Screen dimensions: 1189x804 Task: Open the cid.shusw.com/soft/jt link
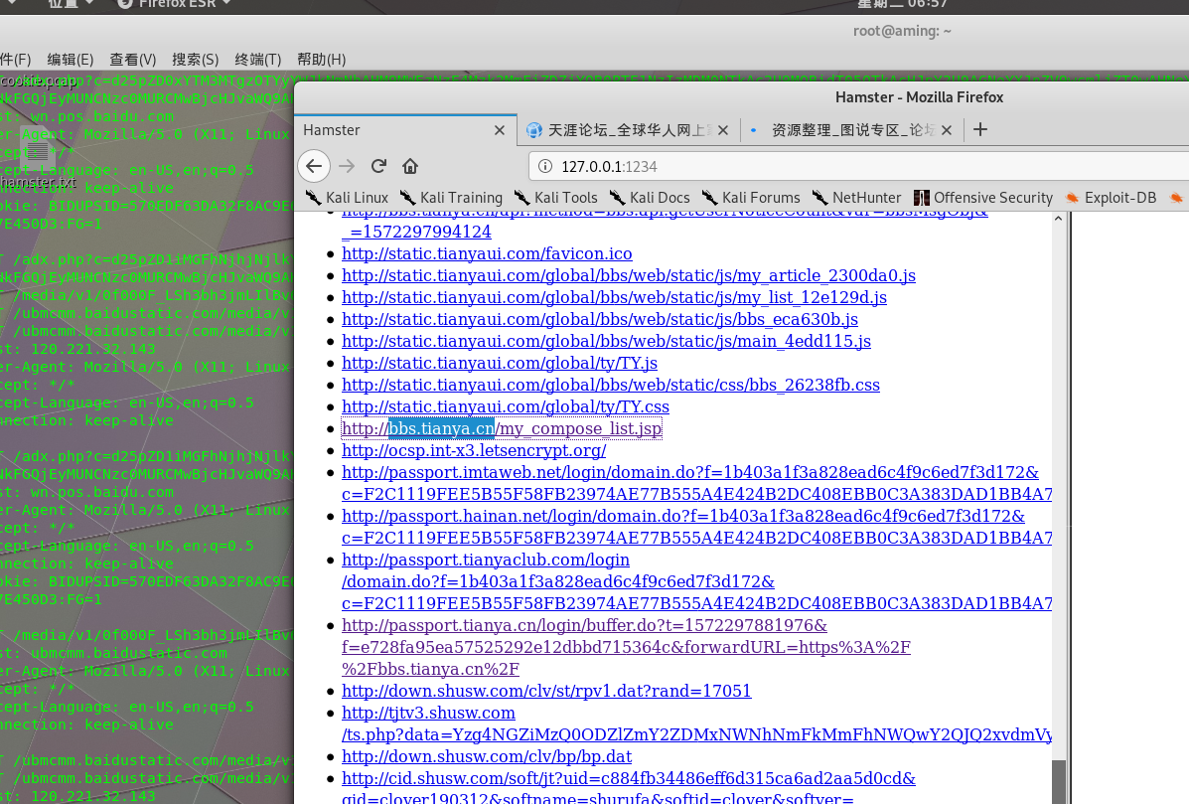tap(628, 789)
